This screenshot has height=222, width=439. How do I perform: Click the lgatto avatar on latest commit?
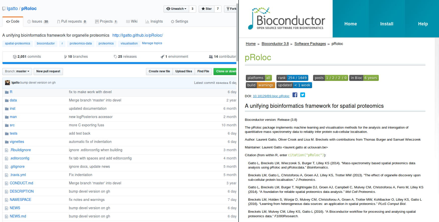tap(8, 83)
